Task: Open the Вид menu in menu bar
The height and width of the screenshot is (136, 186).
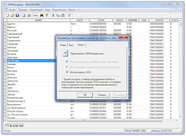Action: coord(47,10)
